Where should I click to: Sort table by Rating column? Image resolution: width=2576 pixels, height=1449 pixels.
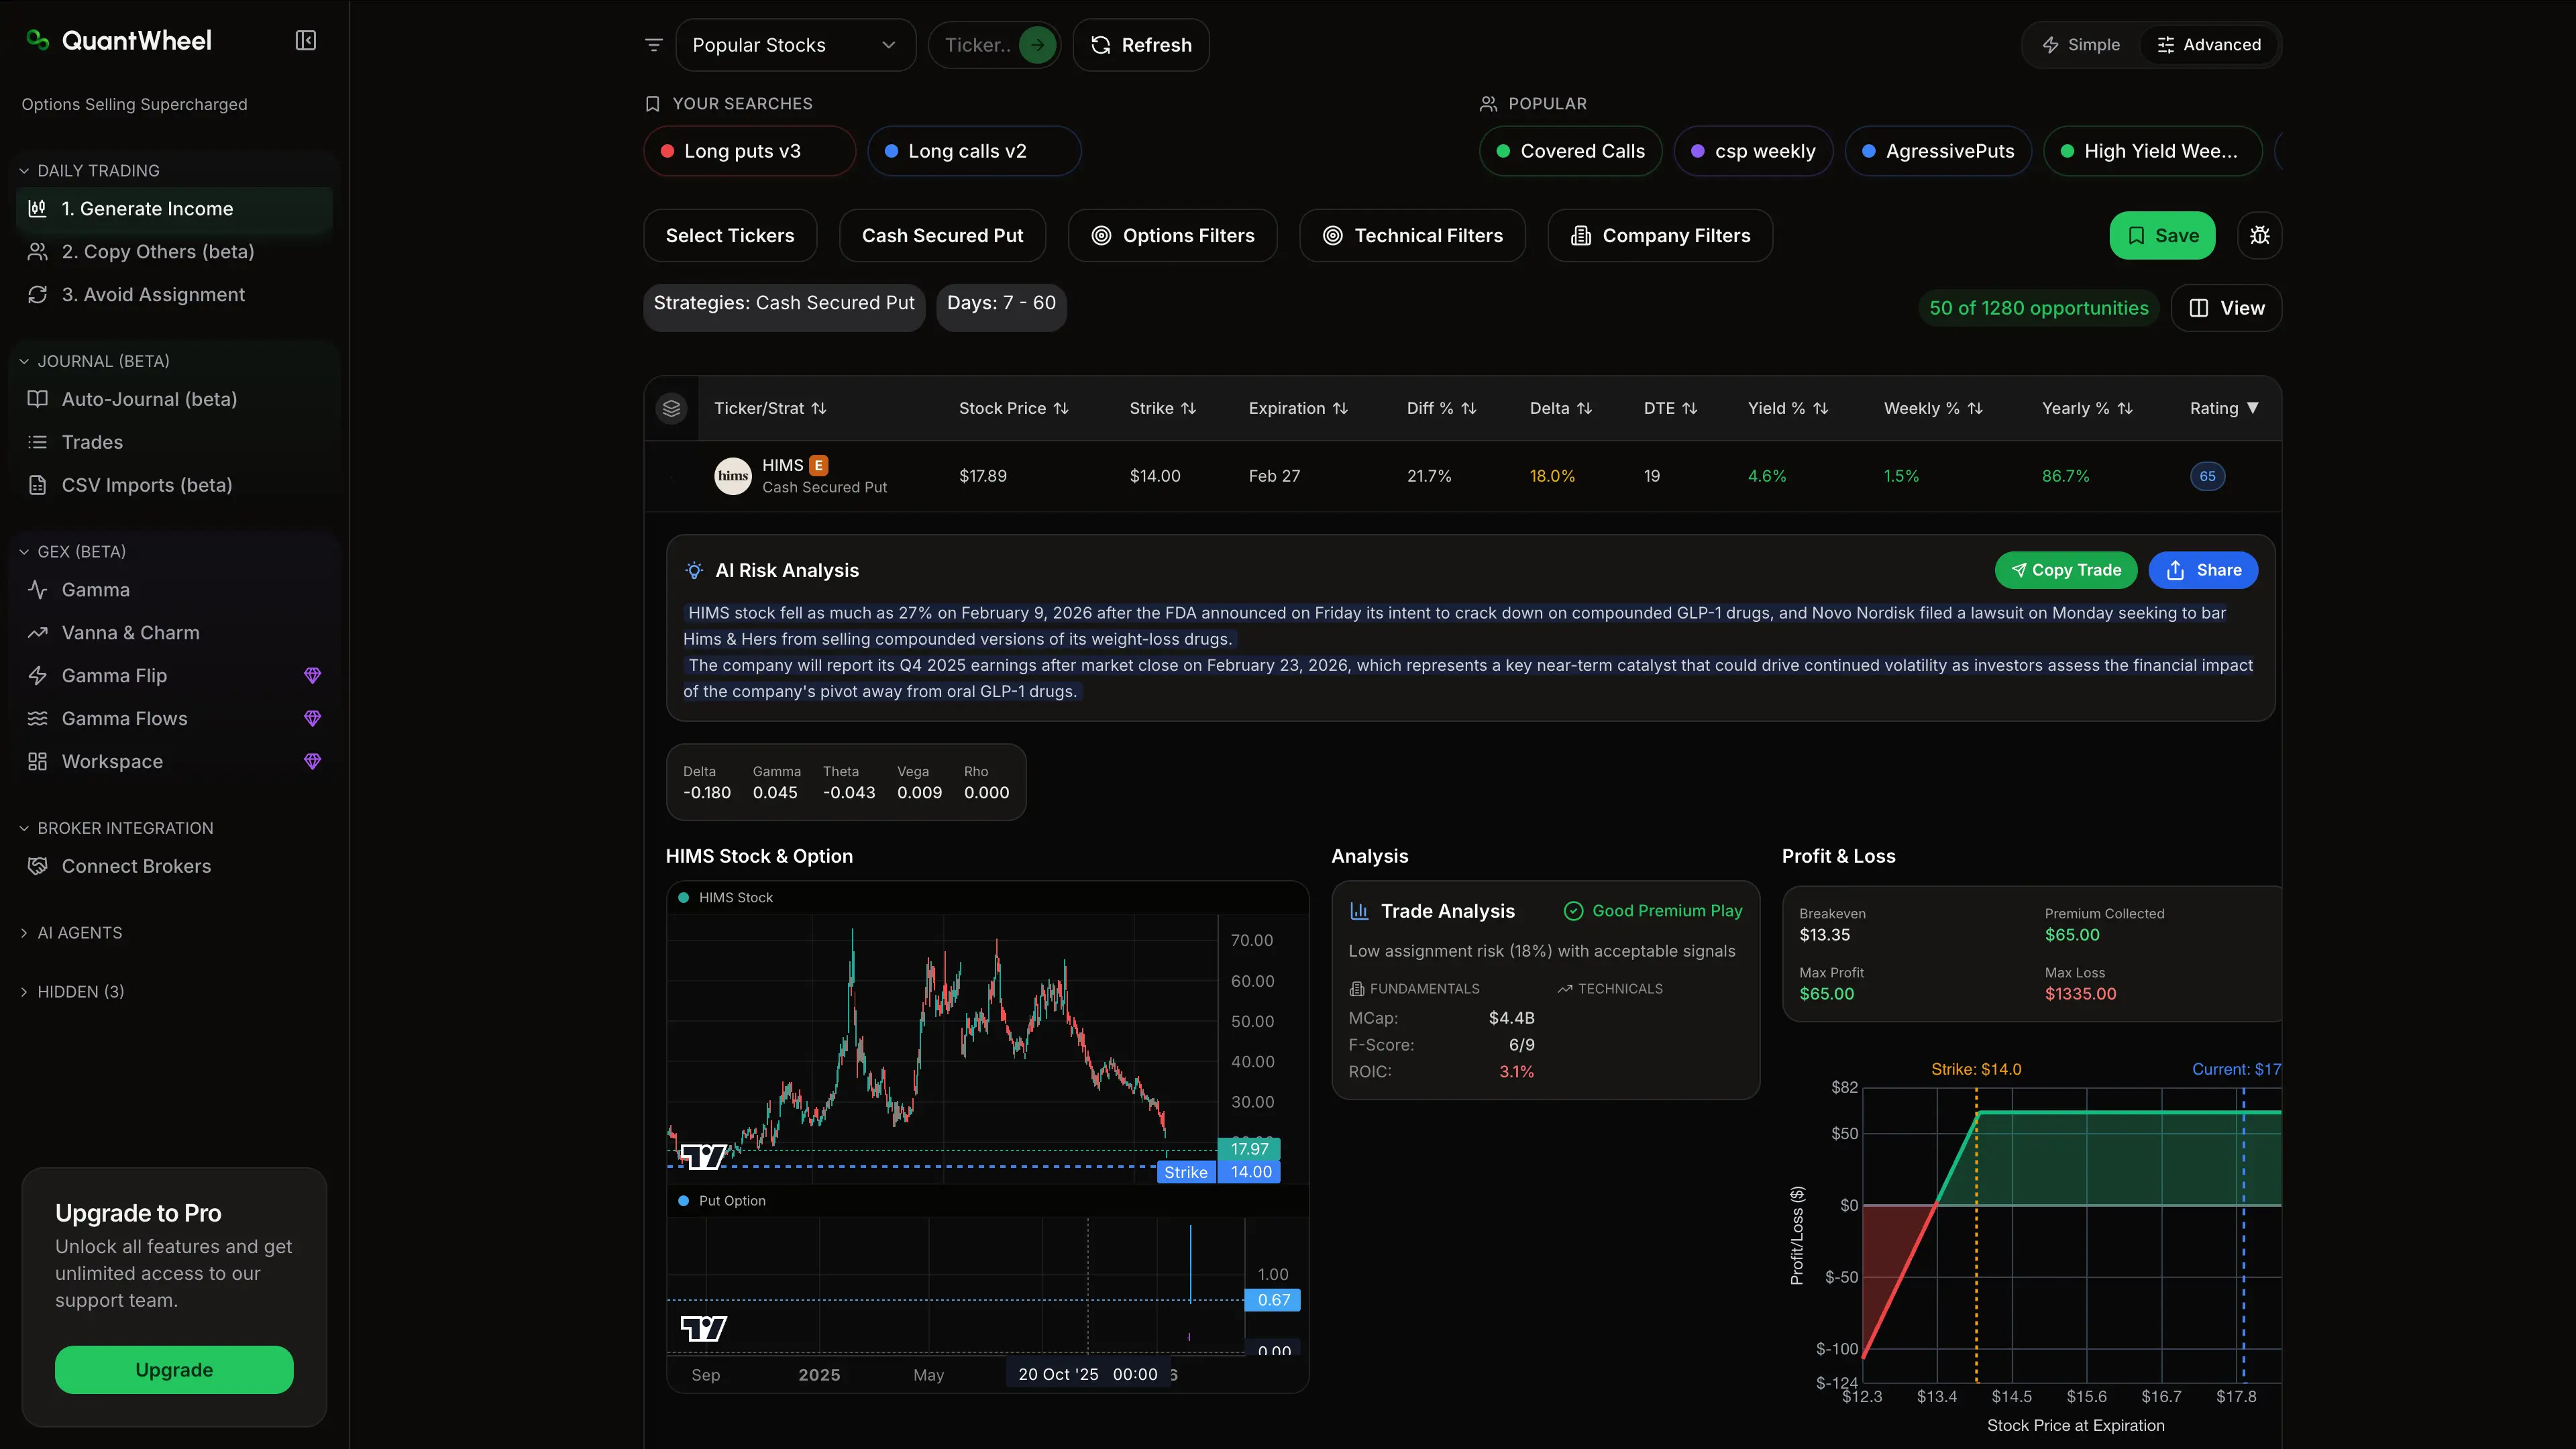(x=2224, y=408)
